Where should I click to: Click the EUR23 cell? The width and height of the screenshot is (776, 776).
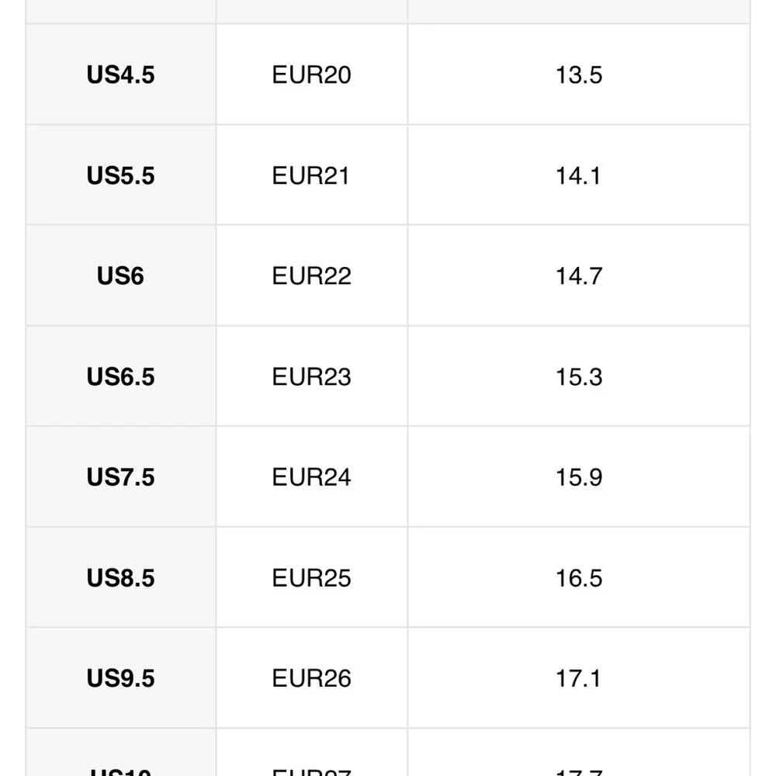coord(311,377)
